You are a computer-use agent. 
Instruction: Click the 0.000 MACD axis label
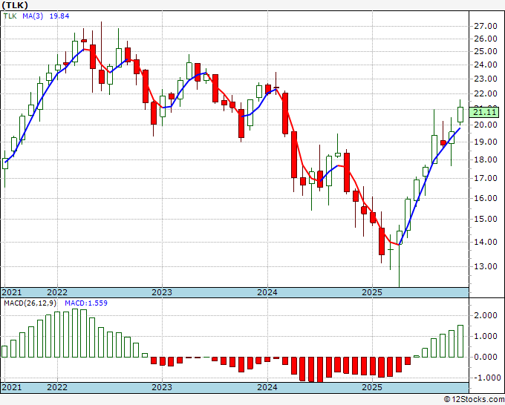click(486, 357)
